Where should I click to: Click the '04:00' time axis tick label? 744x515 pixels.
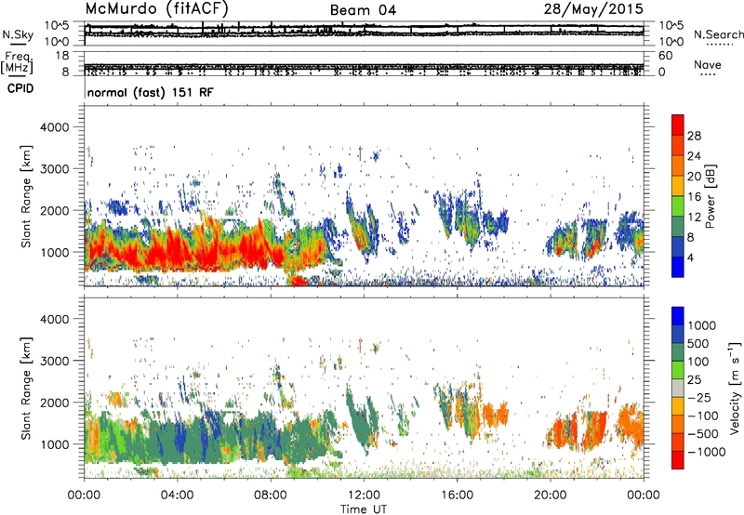177,495
